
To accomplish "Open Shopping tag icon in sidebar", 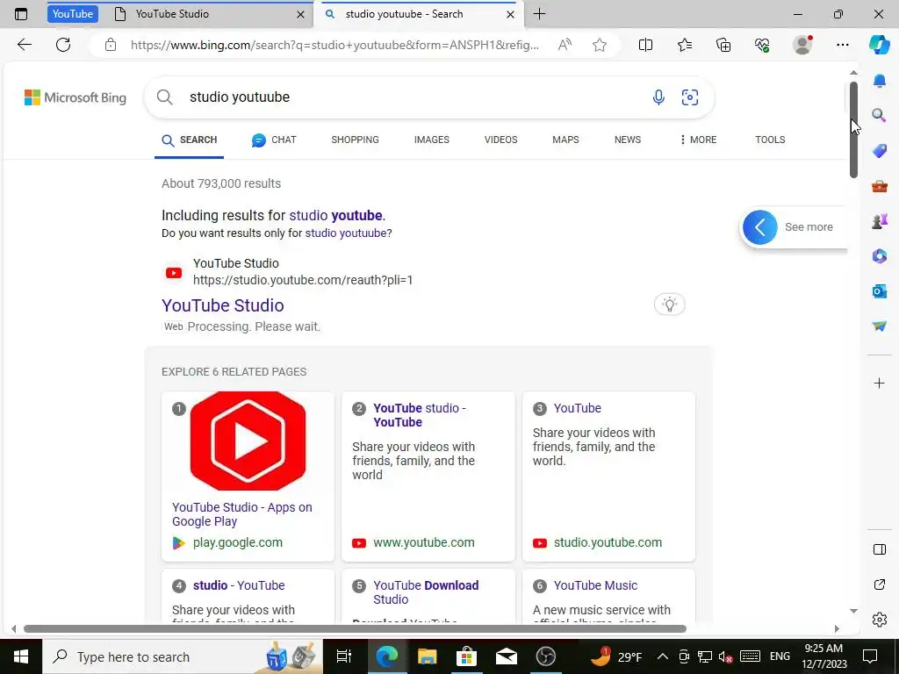I will pos(880,151).
